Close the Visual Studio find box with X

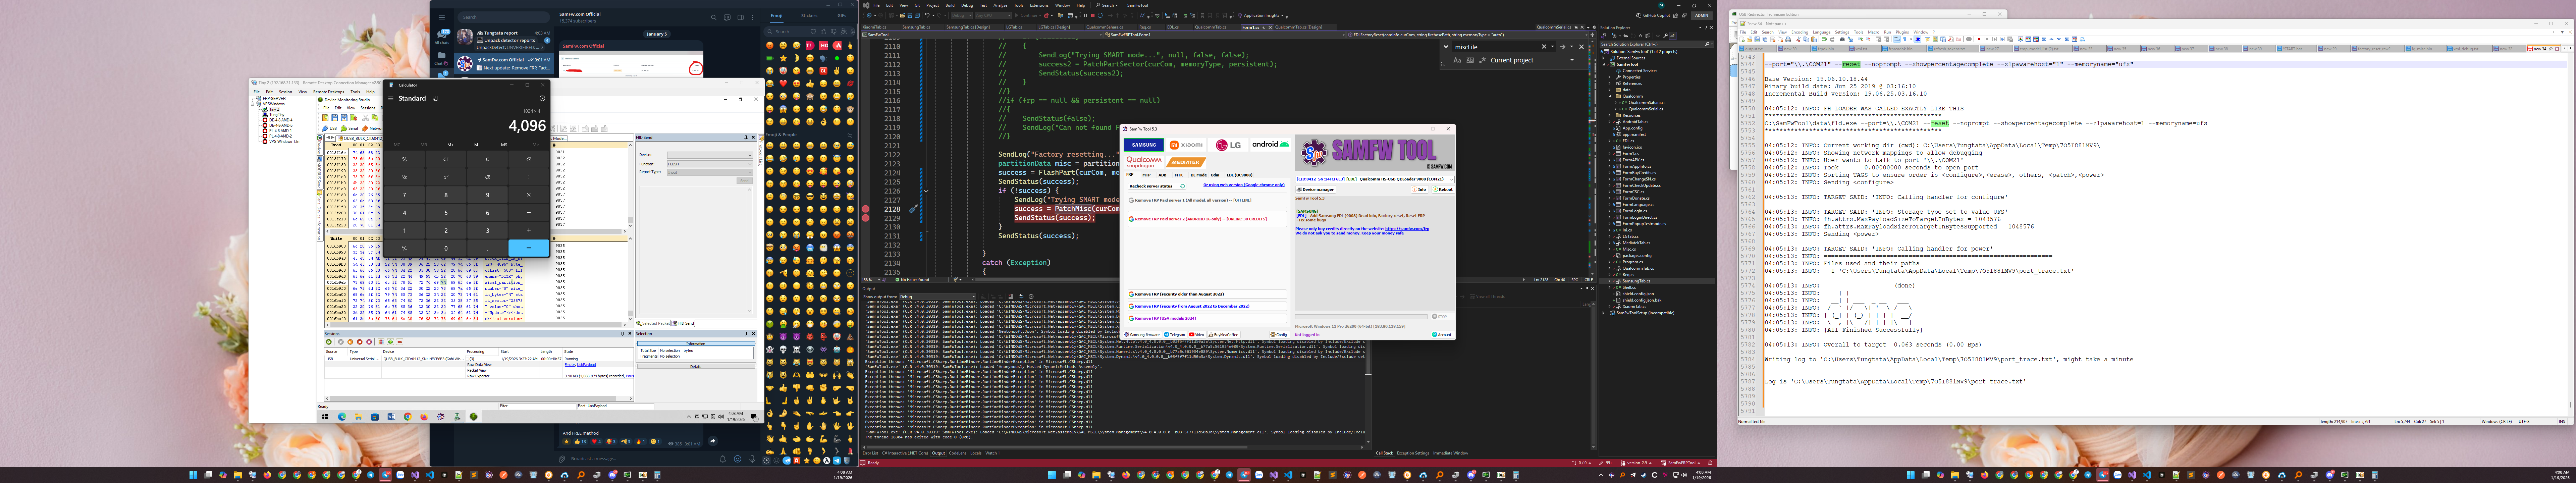[1582, 47]
